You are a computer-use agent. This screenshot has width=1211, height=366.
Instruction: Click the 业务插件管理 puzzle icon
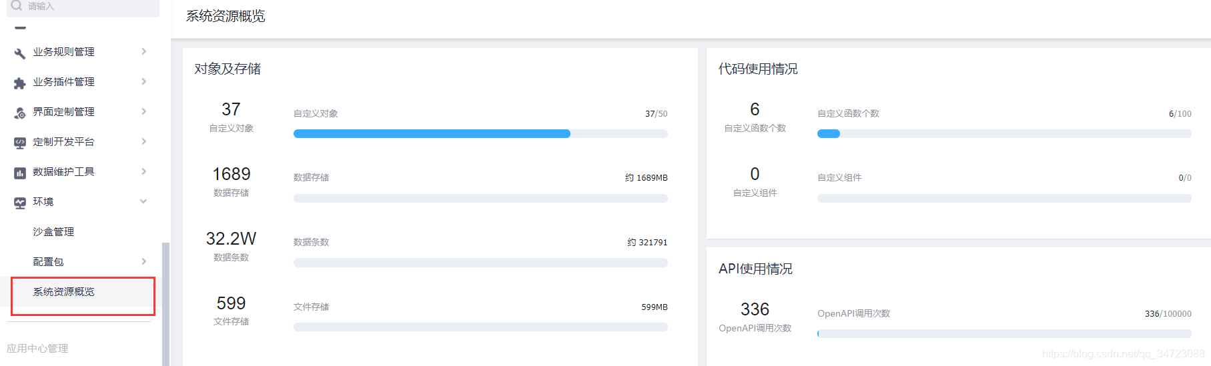20,83
